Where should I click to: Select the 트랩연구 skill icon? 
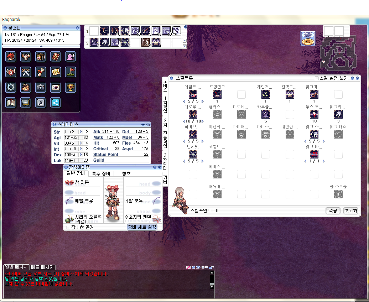217,94
